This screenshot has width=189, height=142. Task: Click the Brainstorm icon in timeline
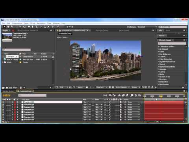point(132,95)
